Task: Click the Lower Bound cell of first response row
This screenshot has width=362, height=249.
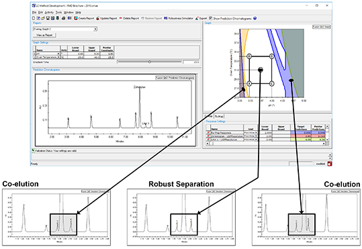Action: 265,133
